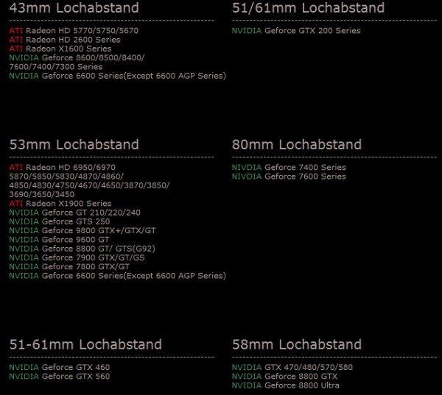442x395 pixels.
Task: Select the "51/61mm Lochabstand" heading
Action: point(308,7)
